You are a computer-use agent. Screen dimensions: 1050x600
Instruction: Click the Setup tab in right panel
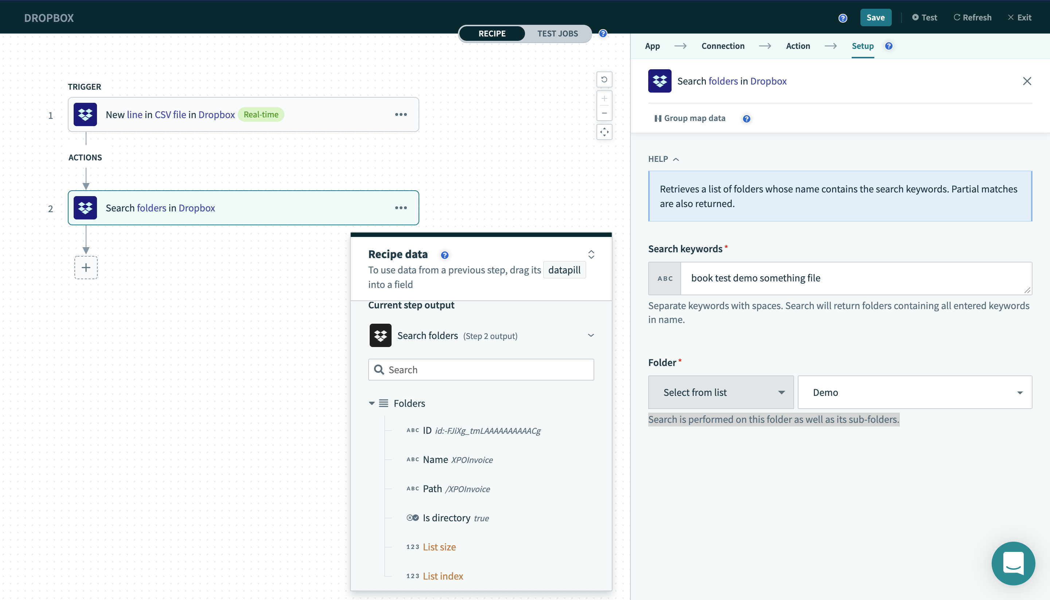[863, 46]
